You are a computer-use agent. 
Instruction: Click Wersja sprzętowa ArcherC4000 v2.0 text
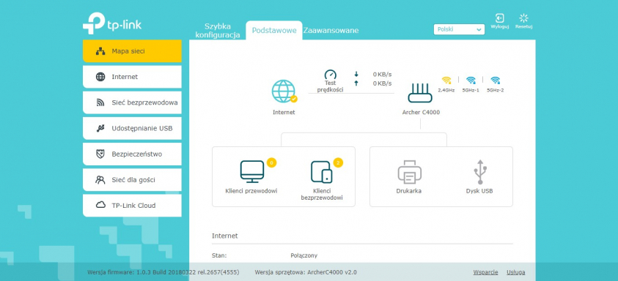tap(306, 272)
